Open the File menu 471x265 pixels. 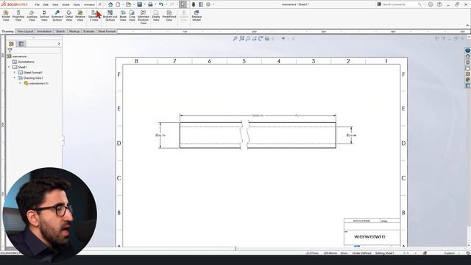point(38,4)
